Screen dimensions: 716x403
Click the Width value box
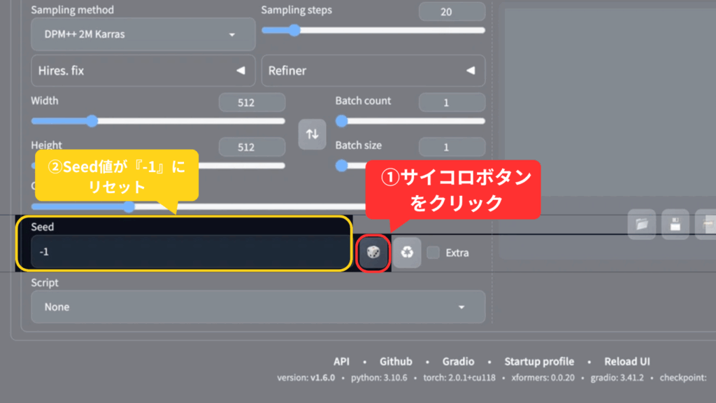pos(252,102)
